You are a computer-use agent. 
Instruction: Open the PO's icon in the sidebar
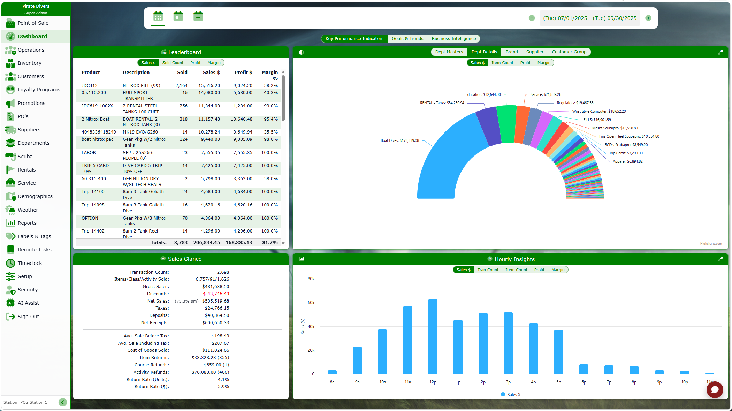pyautogui.click(x=10, y=116)
